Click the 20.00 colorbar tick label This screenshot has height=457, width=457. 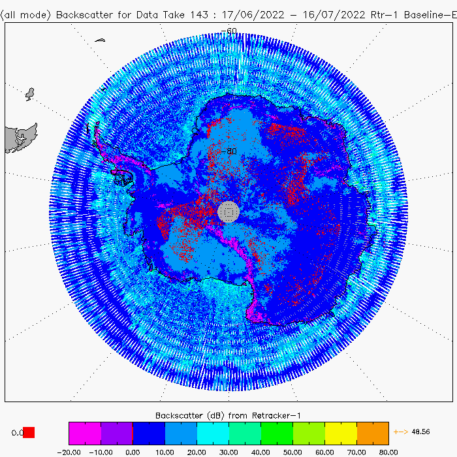coord(197,452)
